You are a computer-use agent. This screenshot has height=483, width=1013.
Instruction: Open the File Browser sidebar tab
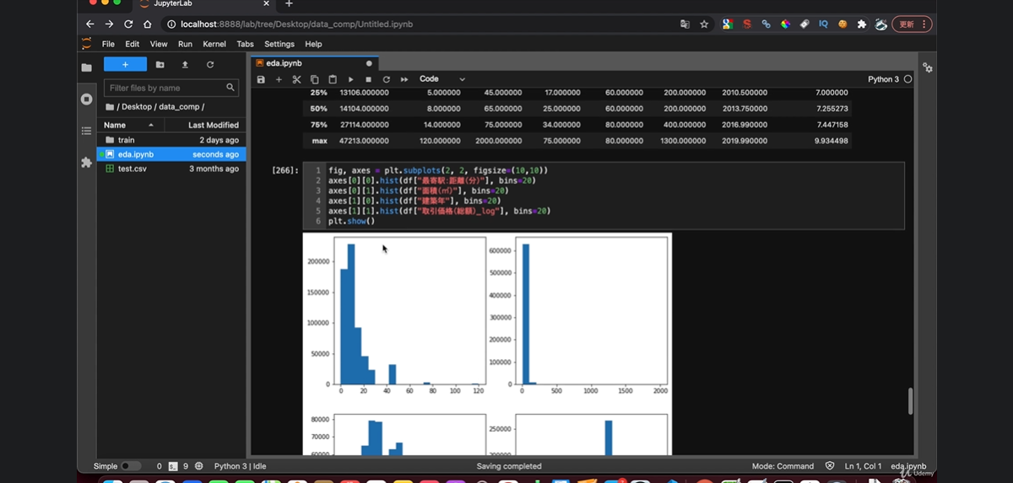coord(86,67)
